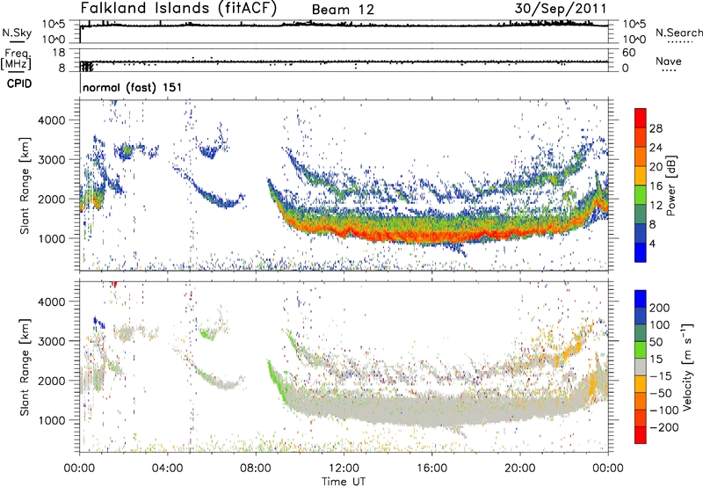Image resolution: width=703 pixels, height=487 pixels.
Task: Click the dark blue bottom of the Power colorbar
Action: coord(641,252)
